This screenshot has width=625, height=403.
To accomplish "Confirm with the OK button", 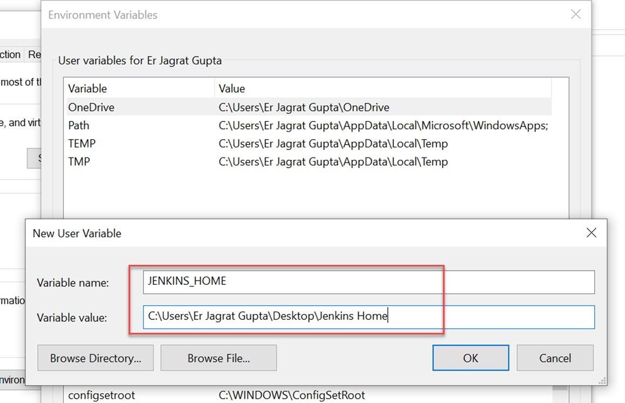I will pyautogui.click(x=470, y=358).
